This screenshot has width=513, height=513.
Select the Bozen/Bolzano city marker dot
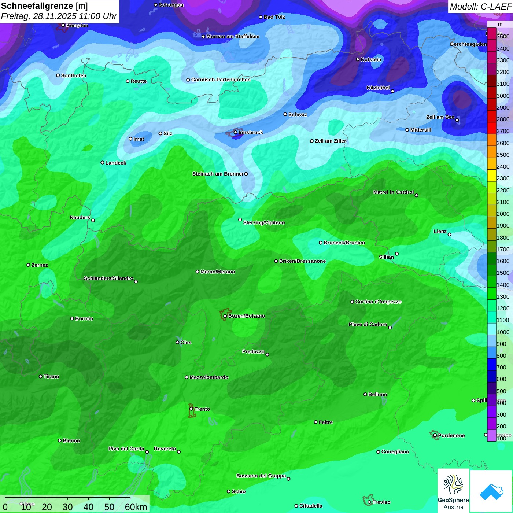click(225, 316)
